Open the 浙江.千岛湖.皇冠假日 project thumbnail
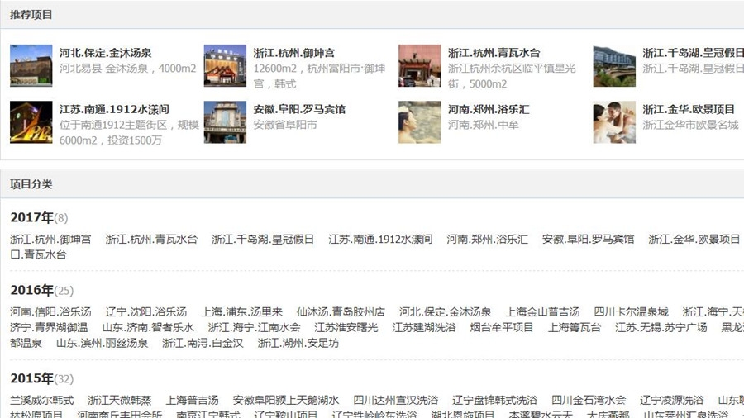 tap(614, 65)
